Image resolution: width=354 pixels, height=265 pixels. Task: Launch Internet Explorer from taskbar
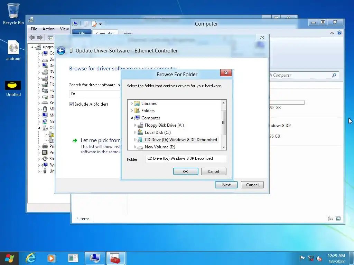pyautogui.click(x=31, y=258)
